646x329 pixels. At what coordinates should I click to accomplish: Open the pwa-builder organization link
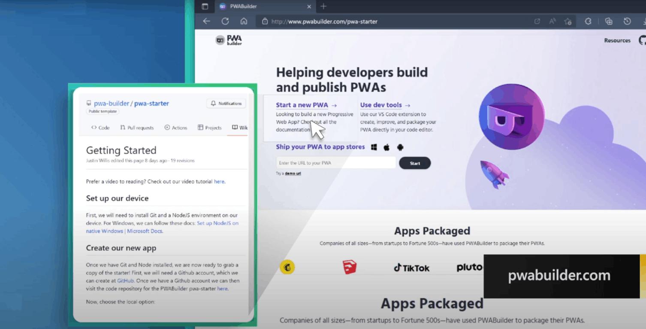pos(112,103)
